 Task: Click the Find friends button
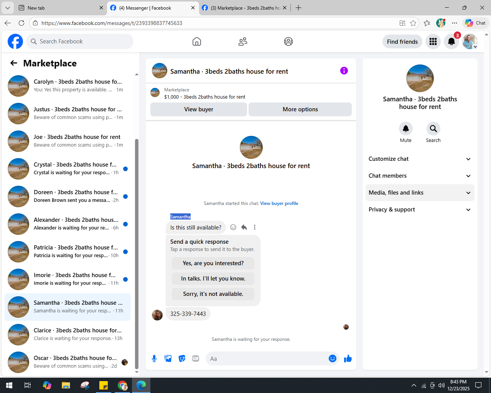point(402,41)
